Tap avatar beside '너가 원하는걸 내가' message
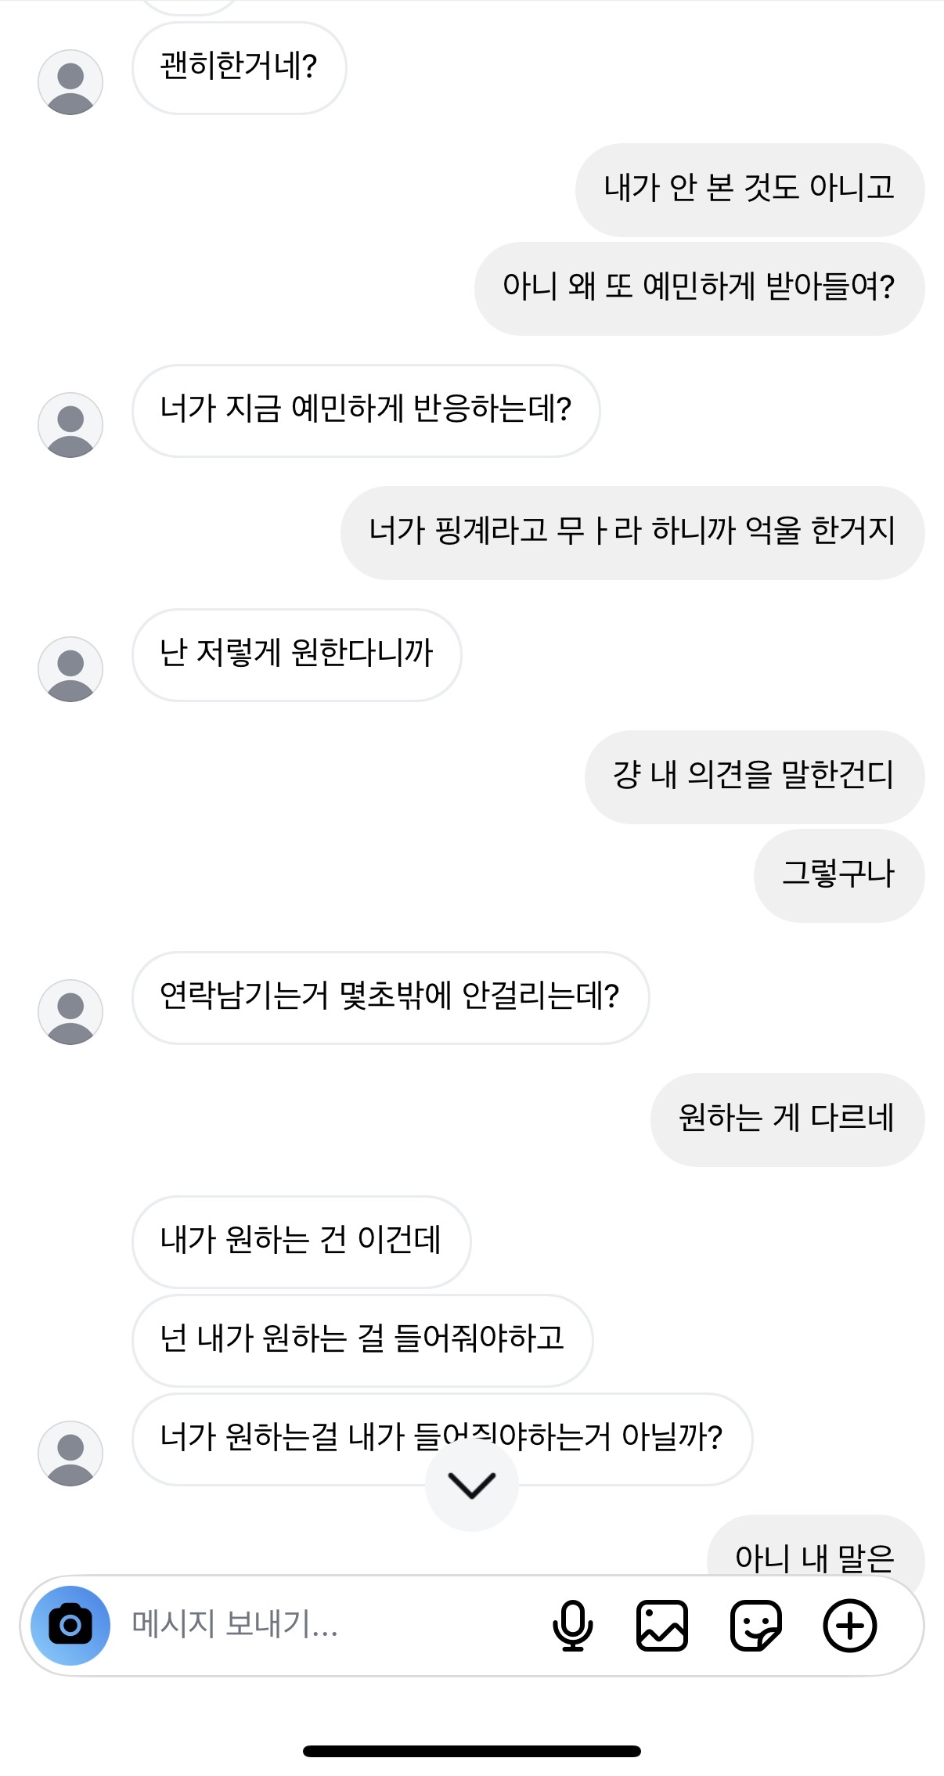Image resolution: width=944 pixels, height=1776 pixels. click(70, 1454)
